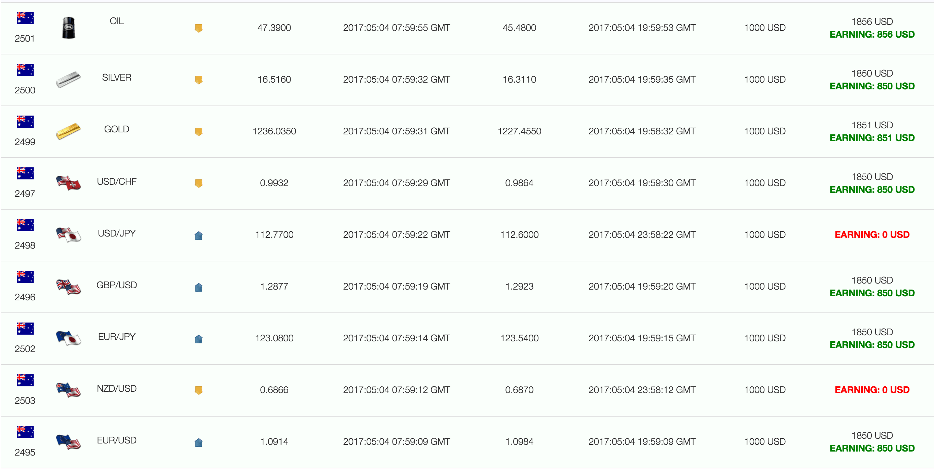Click the NZD/USD flags icon
Viewport: 937px width, 469px height.
pos(68,390)
